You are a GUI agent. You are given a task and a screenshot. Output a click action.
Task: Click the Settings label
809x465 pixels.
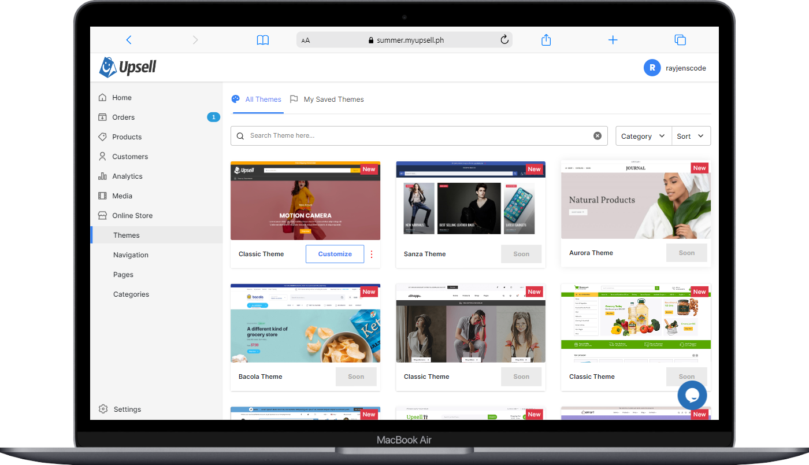tap(127, 409)
